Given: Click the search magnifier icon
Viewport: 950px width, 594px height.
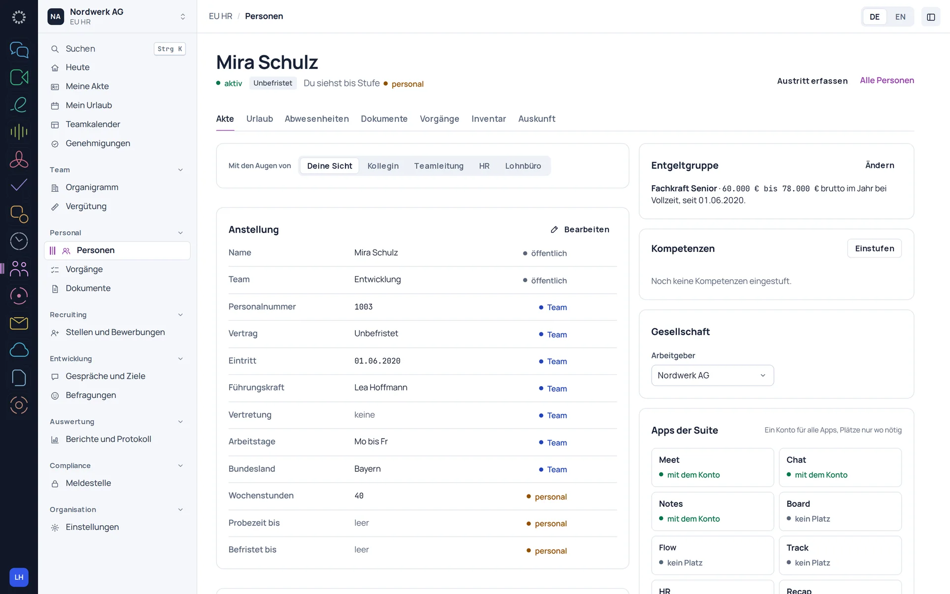Looking at the screenshot, I should (55, 49).
